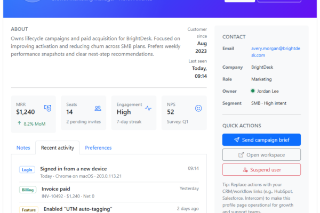Click the Open workspace button
The width and height of the screenshot is (320, 213).
(261, 155)
